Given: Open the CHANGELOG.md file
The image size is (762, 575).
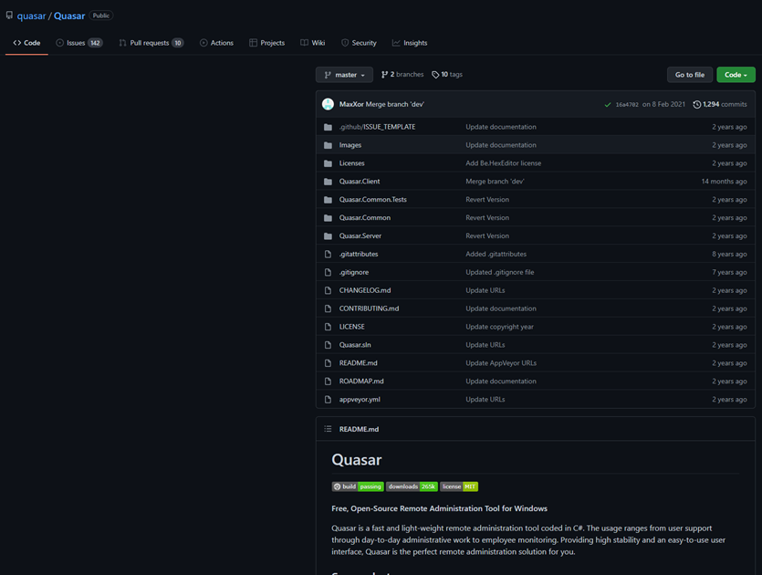Looking at the screenshot, I should point(365,290).
